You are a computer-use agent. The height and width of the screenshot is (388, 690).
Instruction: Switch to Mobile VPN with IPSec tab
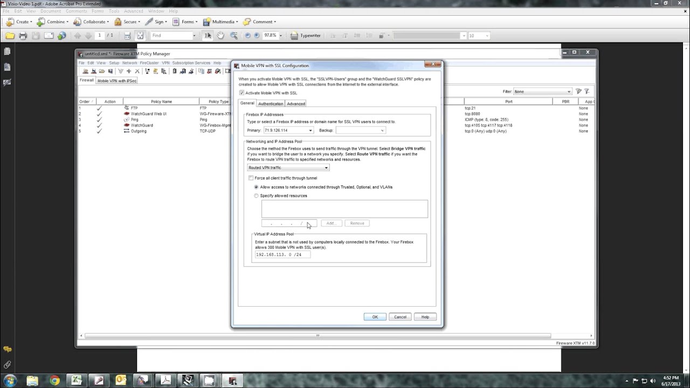[117, 81]
